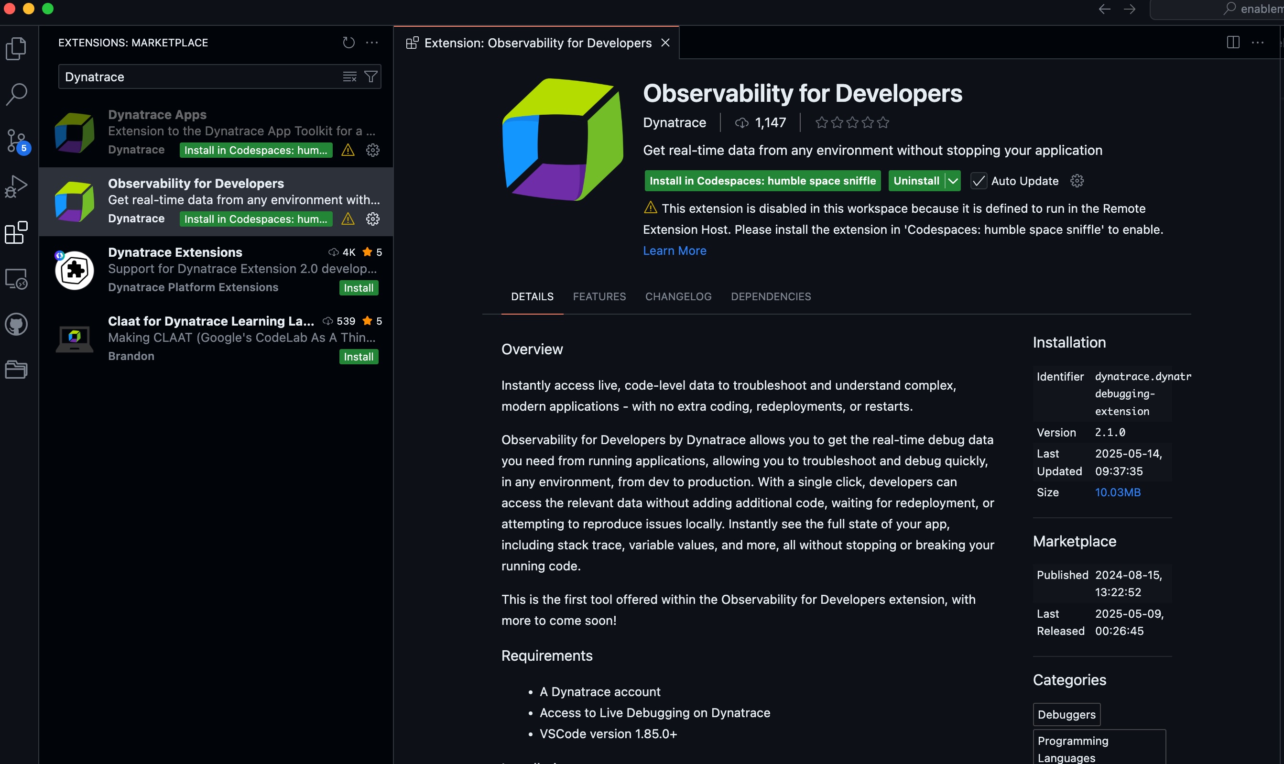This screenshot has height=764, width=1284.
Task: Refresh the extensions marketplace list
Action: point(348,43)
